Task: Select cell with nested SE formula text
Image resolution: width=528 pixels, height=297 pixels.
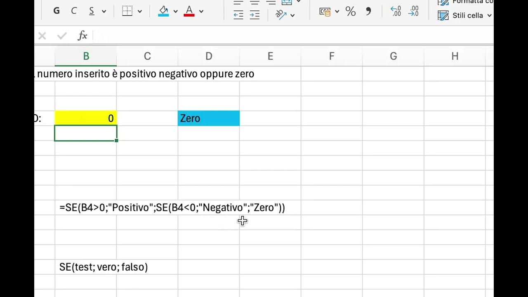Action: coord(172,207)
